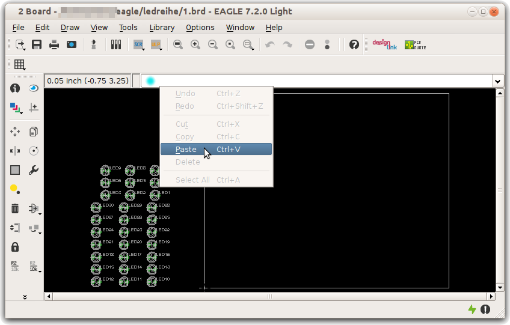
Task: Open the Display layers tool
Action: pyautogui.click(x=15, y=108)
